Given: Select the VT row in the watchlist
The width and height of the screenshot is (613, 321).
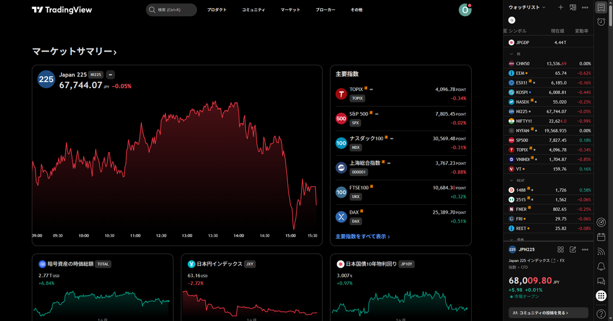Looking at the screenshot, I should 548,169.
